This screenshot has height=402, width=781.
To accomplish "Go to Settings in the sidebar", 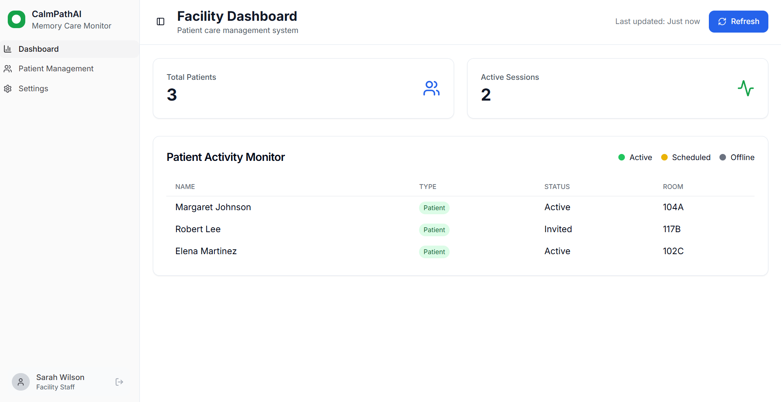I will point(33,89).
